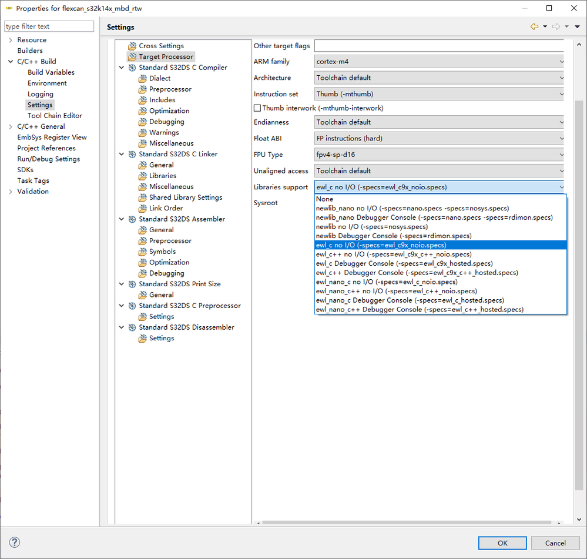Open the Unaligned access dropdown
Viewport: 587px width, 559px height.
[439, 170]
